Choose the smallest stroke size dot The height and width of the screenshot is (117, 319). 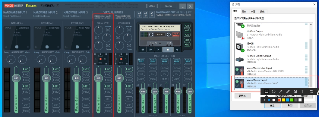coord(264,100)
